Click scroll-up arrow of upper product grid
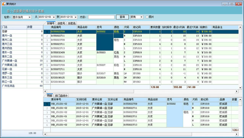Image resolution: width=244 pixels, height=138 pixels. tap(241, 27)
